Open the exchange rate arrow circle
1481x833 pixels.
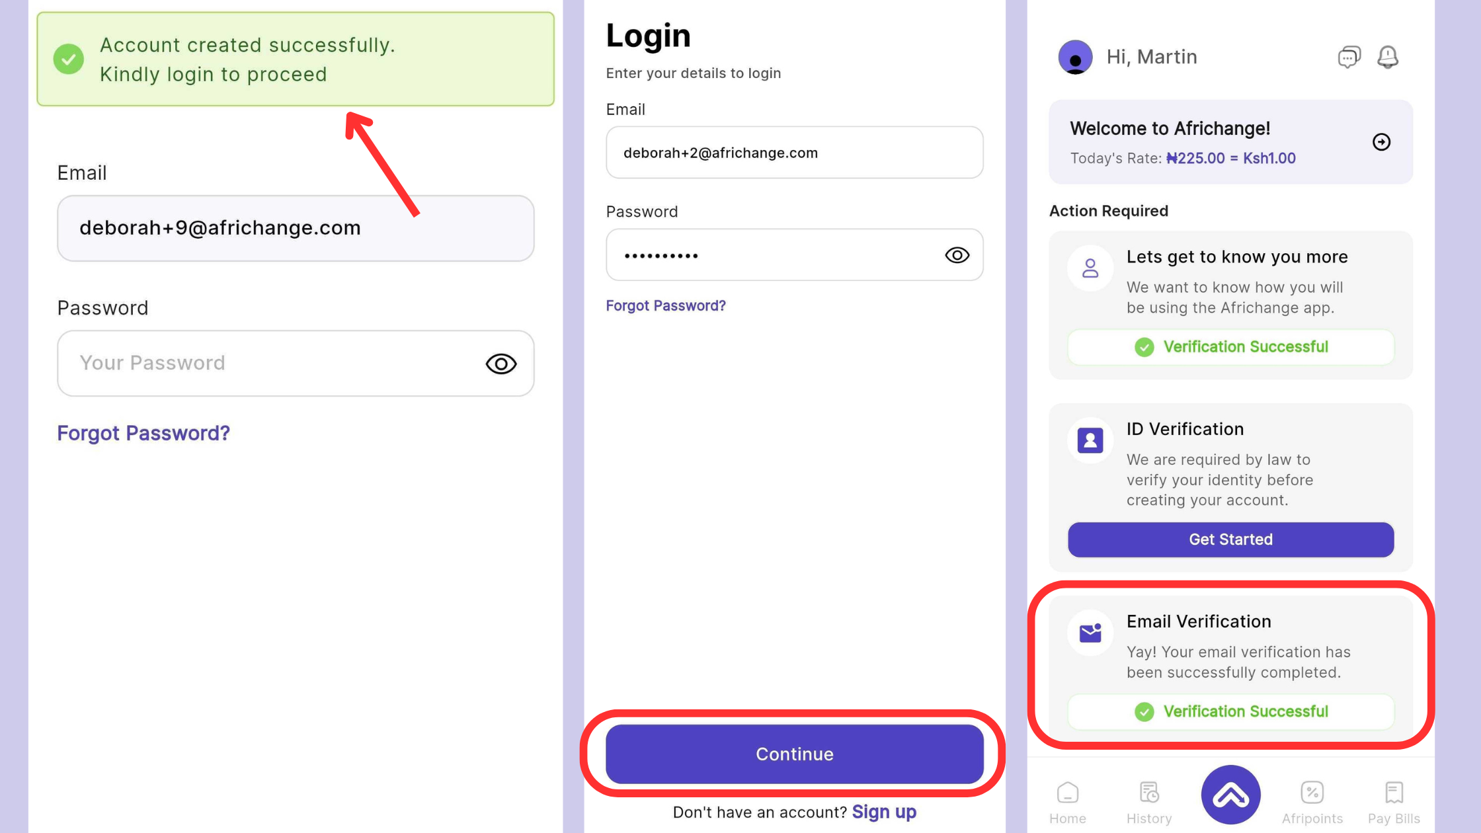click(1381, 142)
